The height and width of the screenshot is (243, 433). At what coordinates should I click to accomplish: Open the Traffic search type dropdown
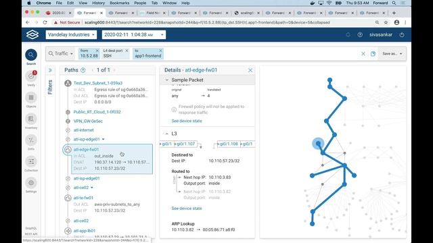[61, 53]
